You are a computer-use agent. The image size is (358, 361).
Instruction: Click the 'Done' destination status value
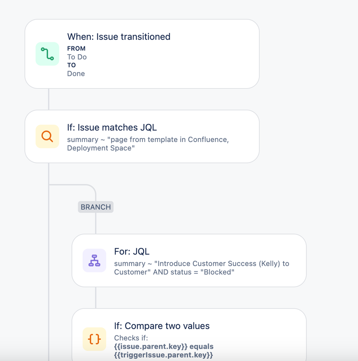[76, 74]
